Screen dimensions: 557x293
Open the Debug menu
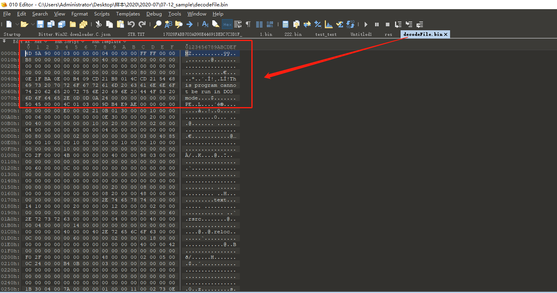pyautogui.click(x=154, y=14)
